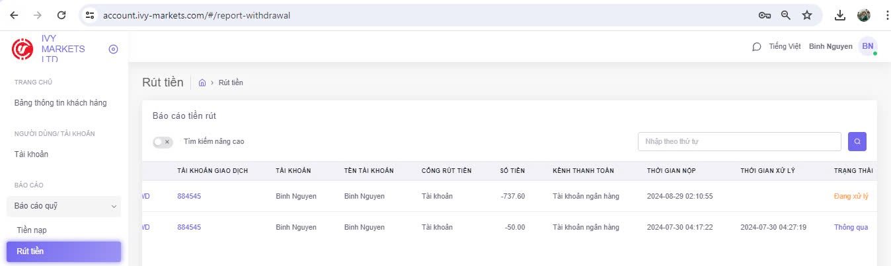Open account 884545 in first row
Image resolution: width=891 pixels, height=266 pixels.
coord(189,196)
